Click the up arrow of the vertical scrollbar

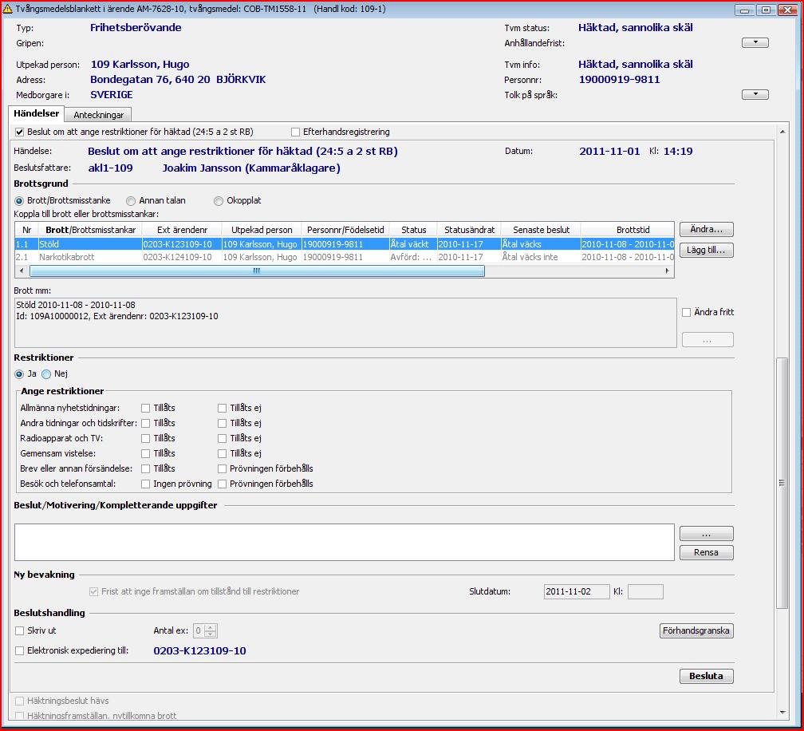click(x=782, y=132)
